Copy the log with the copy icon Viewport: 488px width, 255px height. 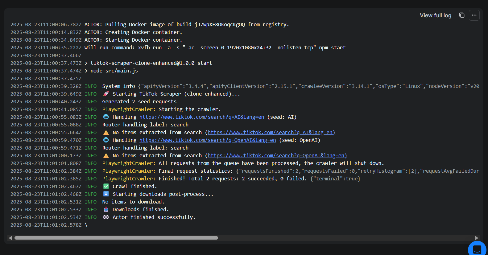[x=461, y=15]
